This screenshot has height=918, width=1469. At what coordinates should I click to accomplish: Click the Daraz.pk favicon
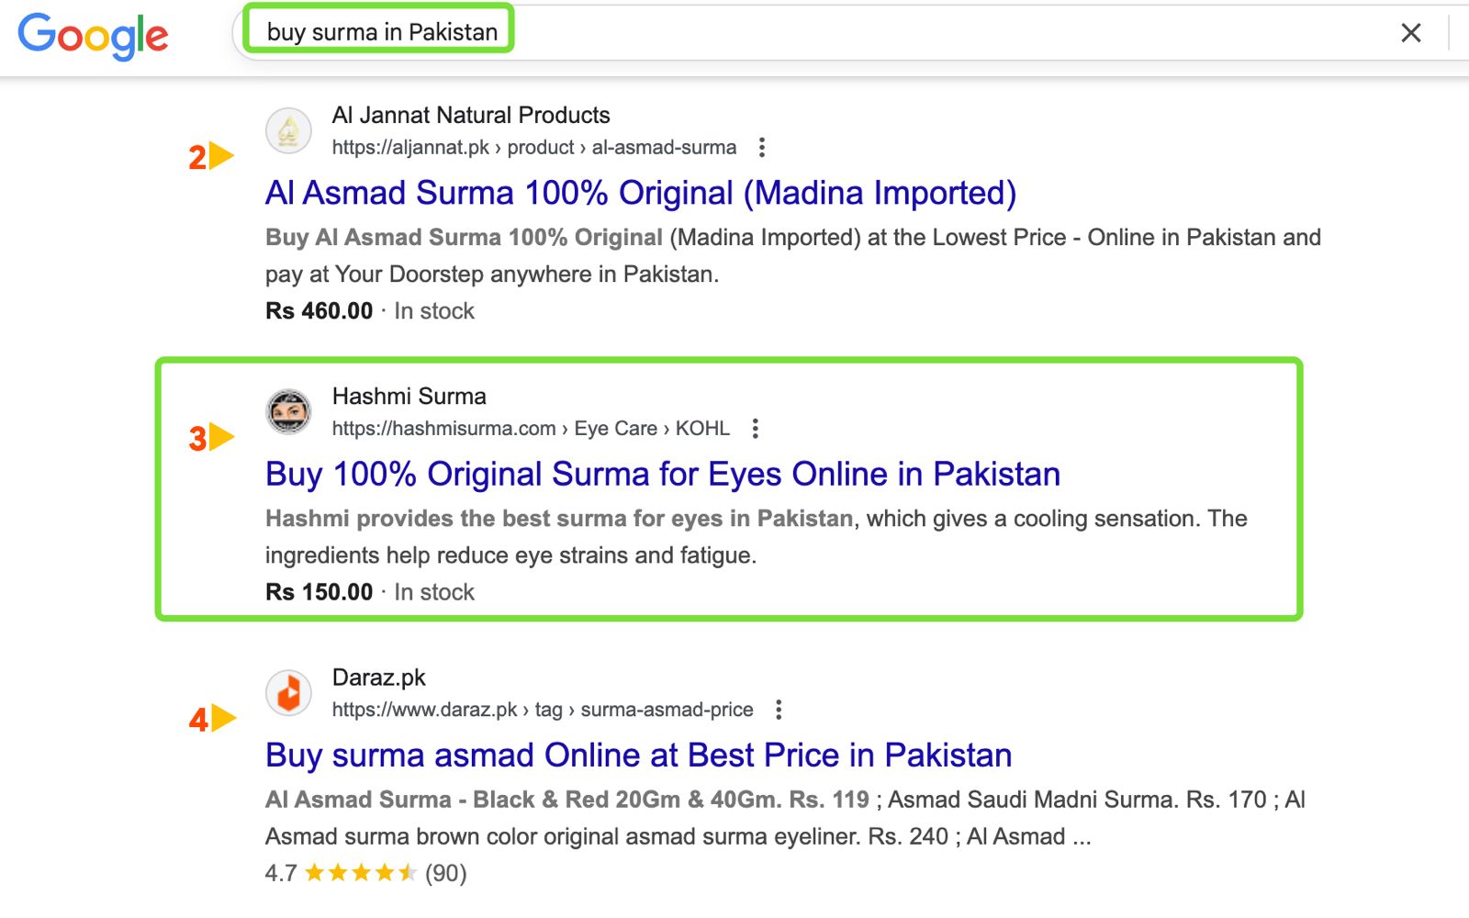click(x=288, y=692)
